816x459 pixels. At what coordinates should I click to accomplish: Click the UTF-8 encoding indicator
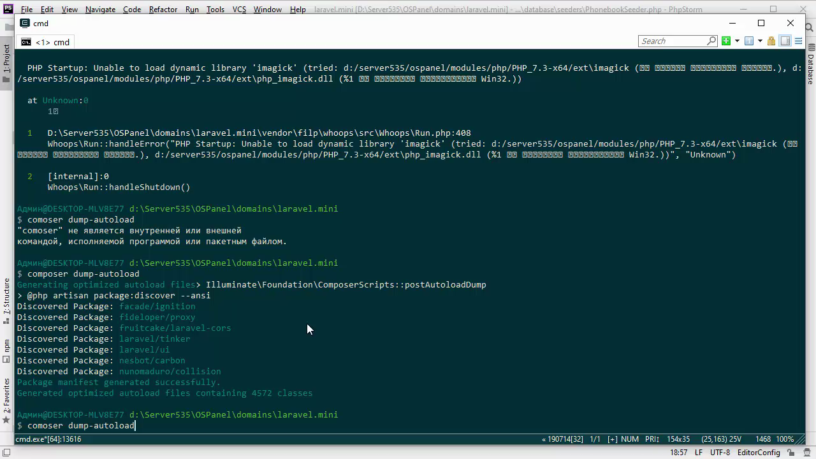pos(720,452)
